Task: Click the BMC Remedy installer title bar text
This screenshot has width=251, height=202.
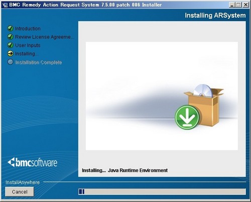Action: (x=85, y=5)
